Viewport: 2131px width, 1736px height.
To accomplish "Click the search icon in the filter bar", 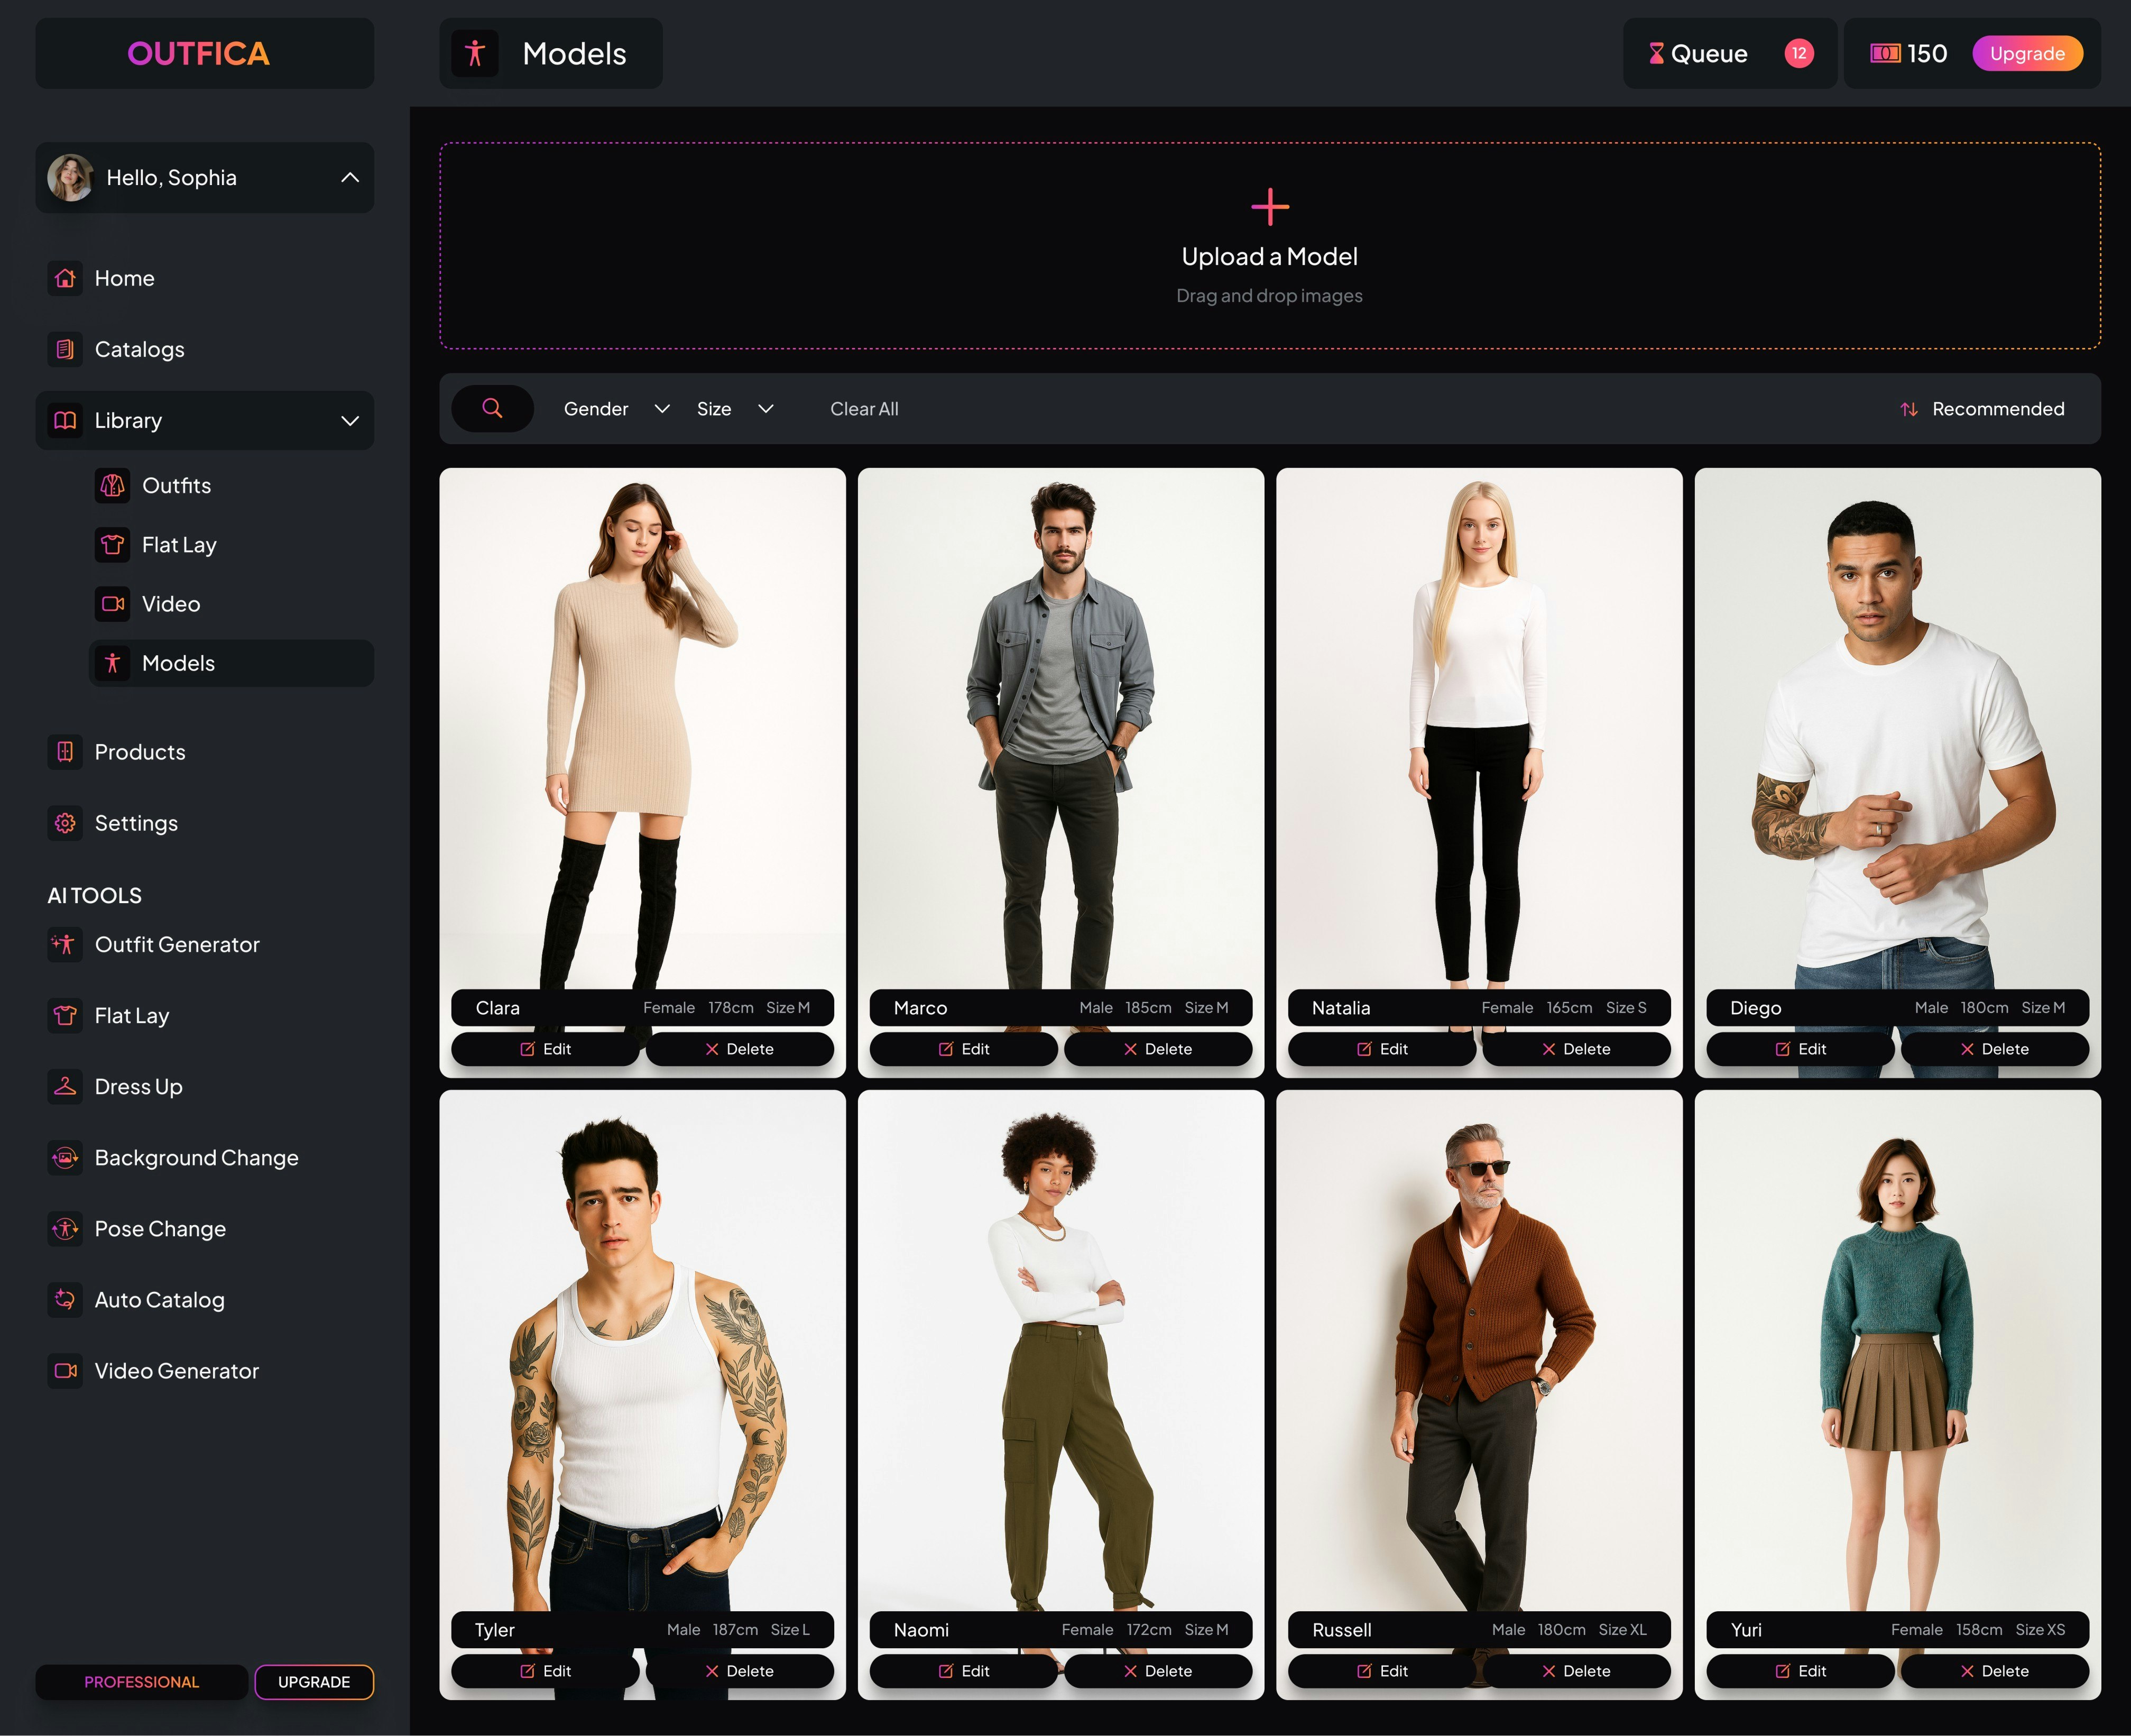I will 492,408.
